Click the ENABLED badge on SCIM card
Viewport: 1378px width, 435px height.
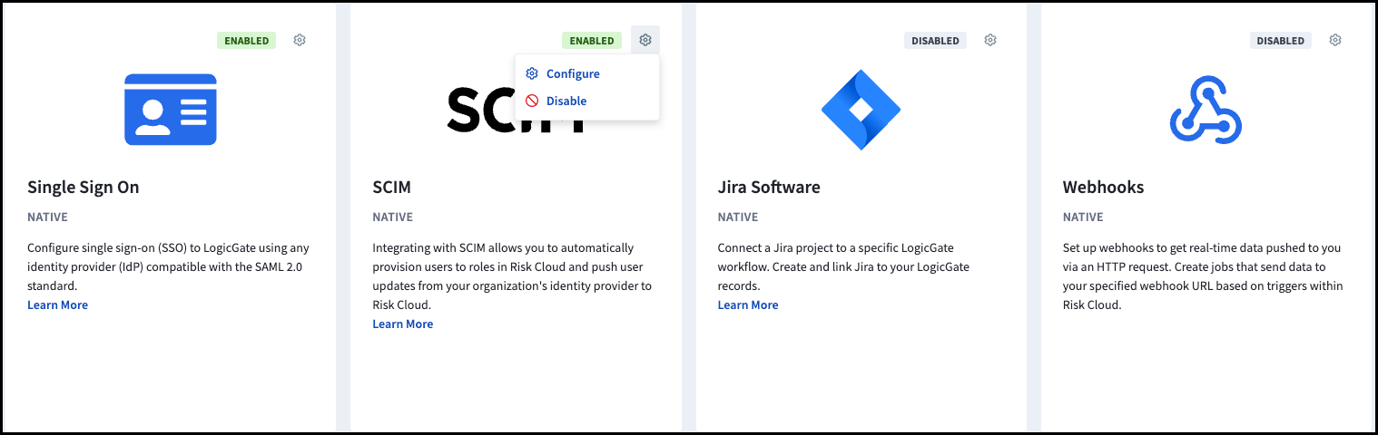coord(592,41)
